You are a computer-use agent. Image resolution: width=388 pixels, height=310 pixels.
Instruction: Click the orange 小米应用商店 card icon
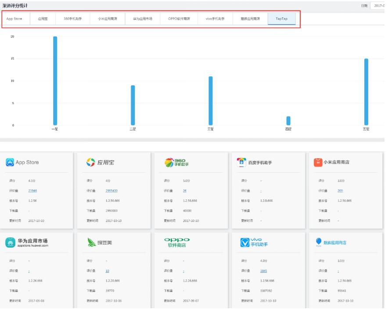(x=318, y=162)
